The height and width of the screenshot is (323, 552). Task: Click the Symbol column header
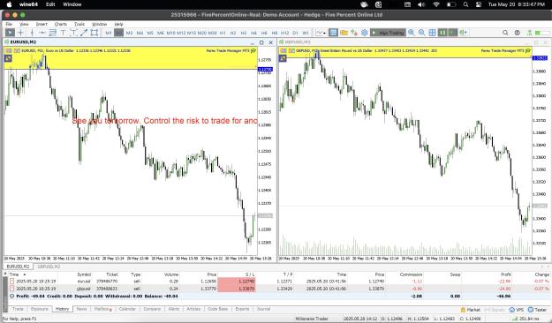(x=84, y=274)
